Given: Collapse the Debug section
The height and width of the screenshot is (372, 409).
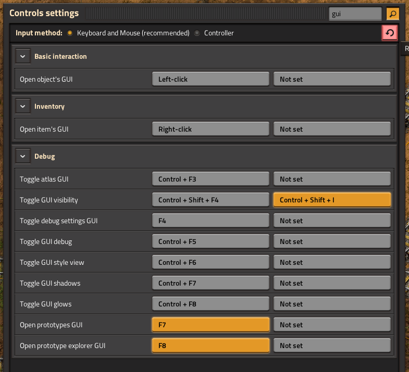Looking at the screenshot, I should [x=23, y=156].
